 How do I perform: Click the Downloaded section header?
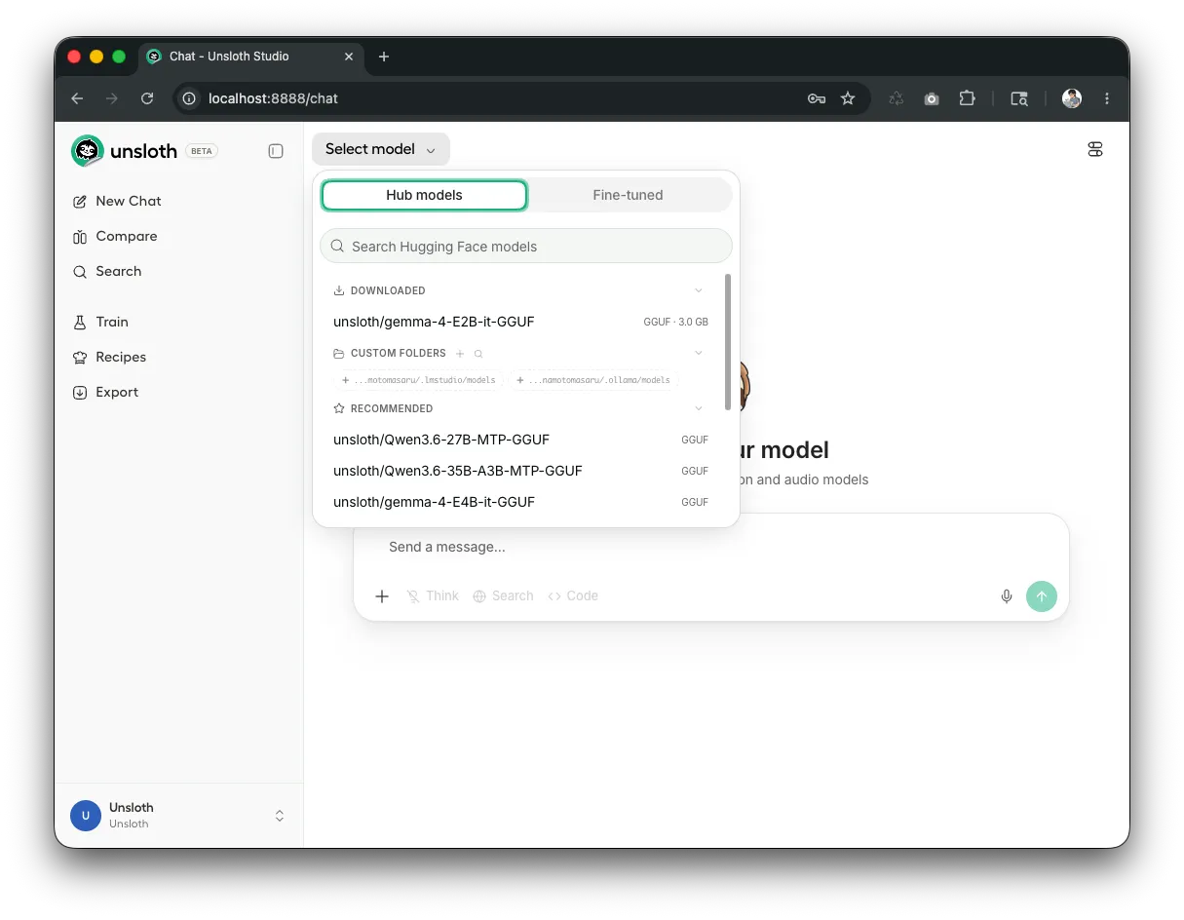coord(388,290)
